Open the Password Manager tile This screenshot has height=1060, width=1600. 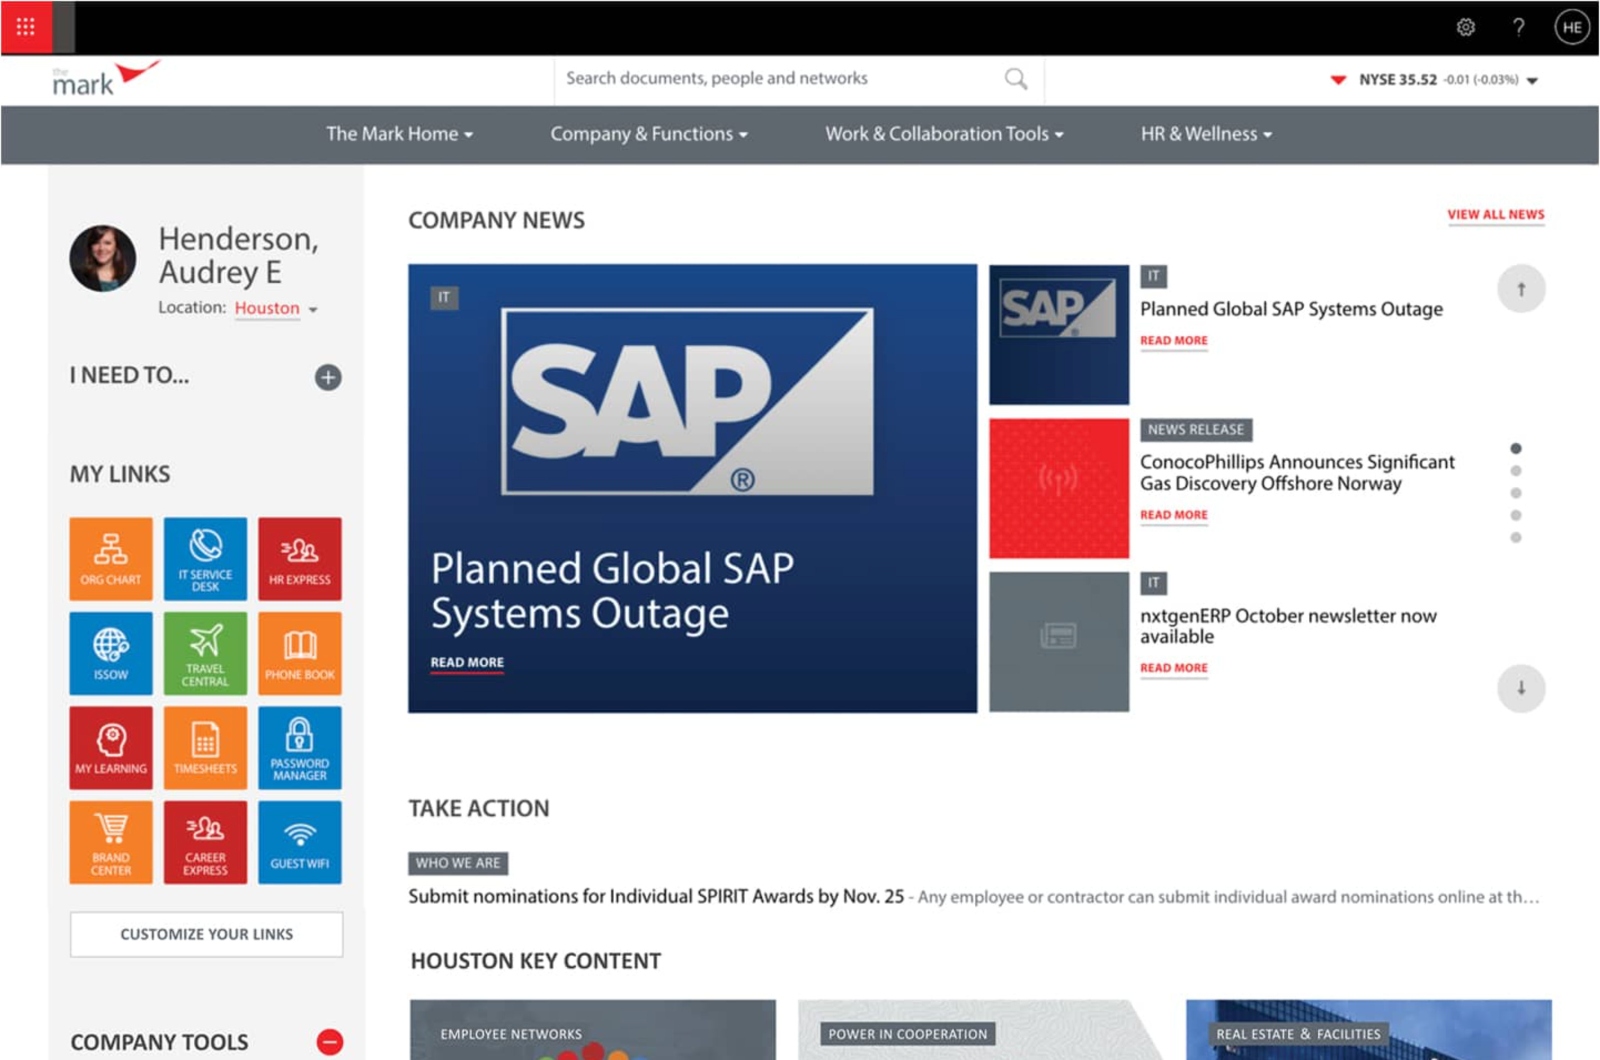coord(300,748)
